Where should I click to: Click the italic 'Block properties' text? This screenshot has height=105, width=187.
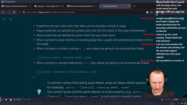point(46,35)
